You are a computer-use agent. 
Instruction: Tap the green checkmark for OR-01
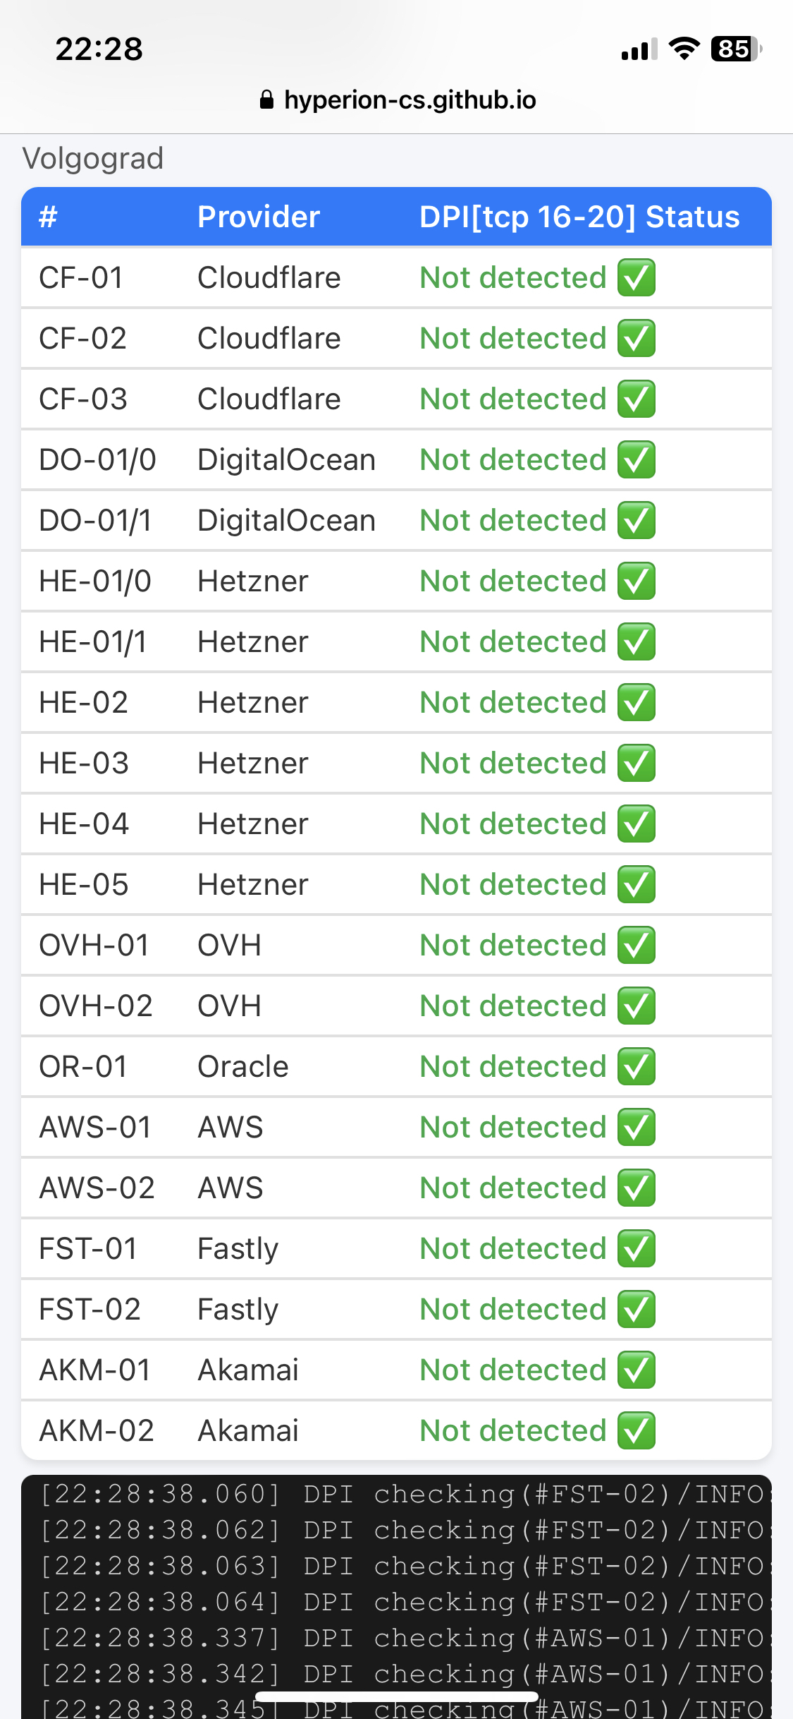point(637,1066)
